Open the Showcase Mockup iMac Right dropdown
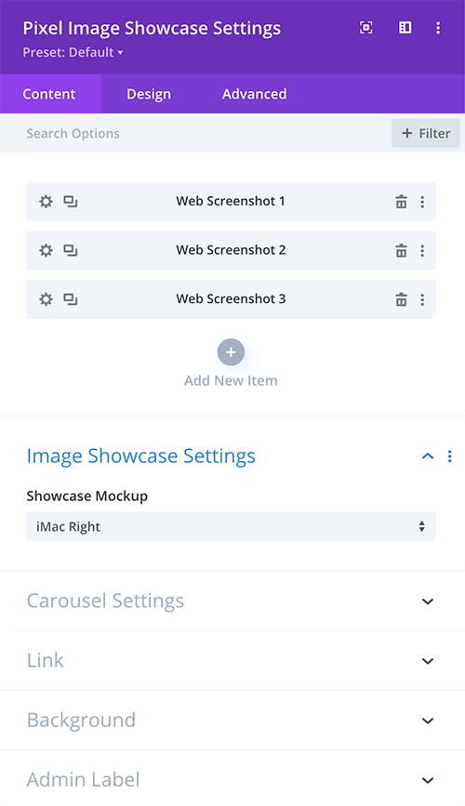 coord(231,526)
